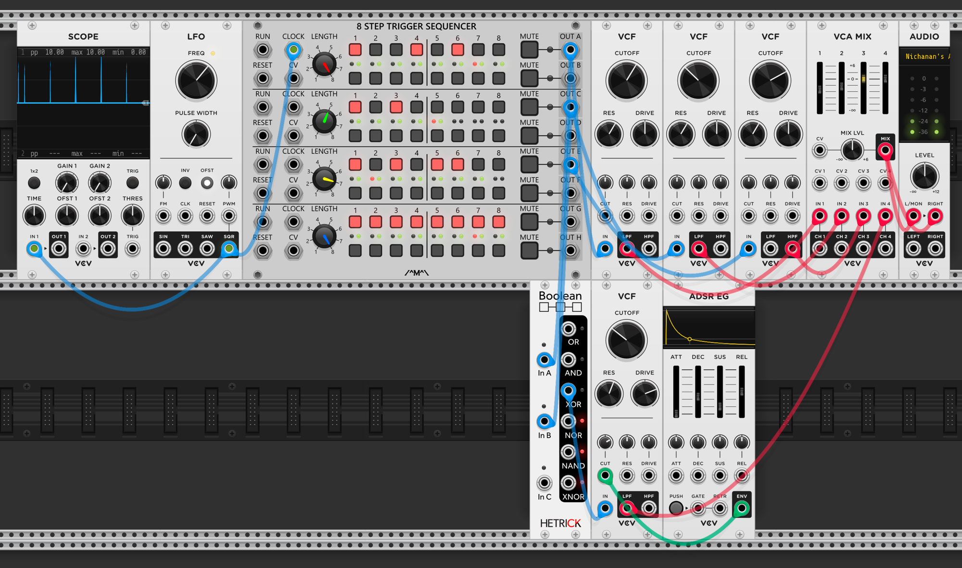
Task: Toggle step 8 in the OUT G row
Action: point(499,222)
